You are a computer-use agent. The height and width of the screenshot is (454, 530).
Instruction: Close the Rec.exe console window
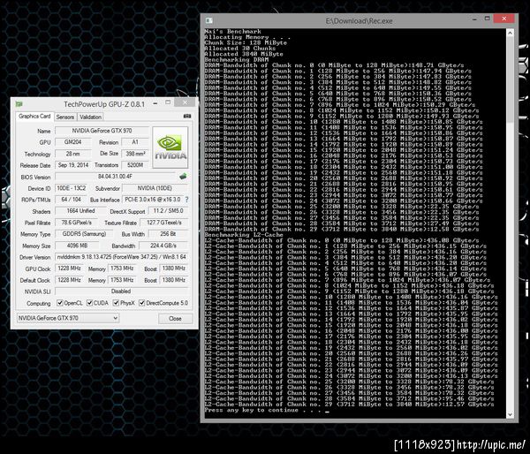pos(504,19)
